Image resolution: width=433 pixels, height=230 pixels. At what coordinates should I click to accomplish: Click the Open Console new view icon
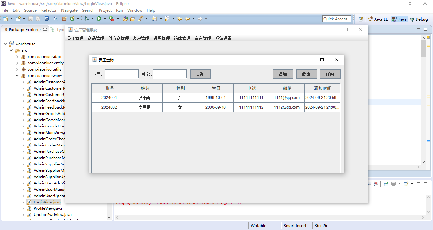click(406, 183)
